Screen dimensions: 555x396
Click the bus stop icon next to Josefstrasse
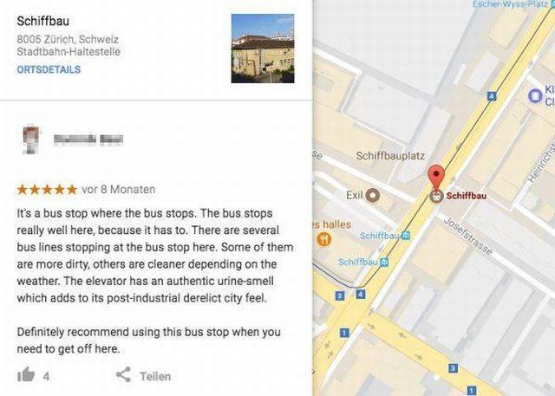click(405, 235)
